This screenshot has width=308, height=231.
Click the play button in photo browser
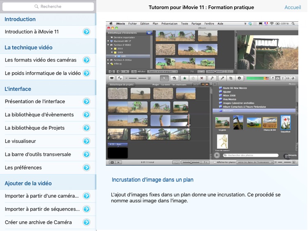click(217, 156)
